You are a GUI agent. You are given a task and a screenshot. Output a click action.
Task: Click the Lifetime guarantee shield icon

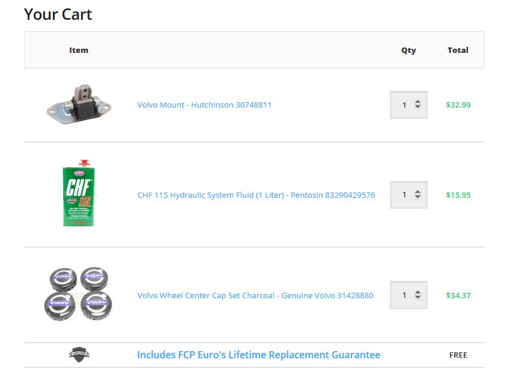tap(79, 355)
